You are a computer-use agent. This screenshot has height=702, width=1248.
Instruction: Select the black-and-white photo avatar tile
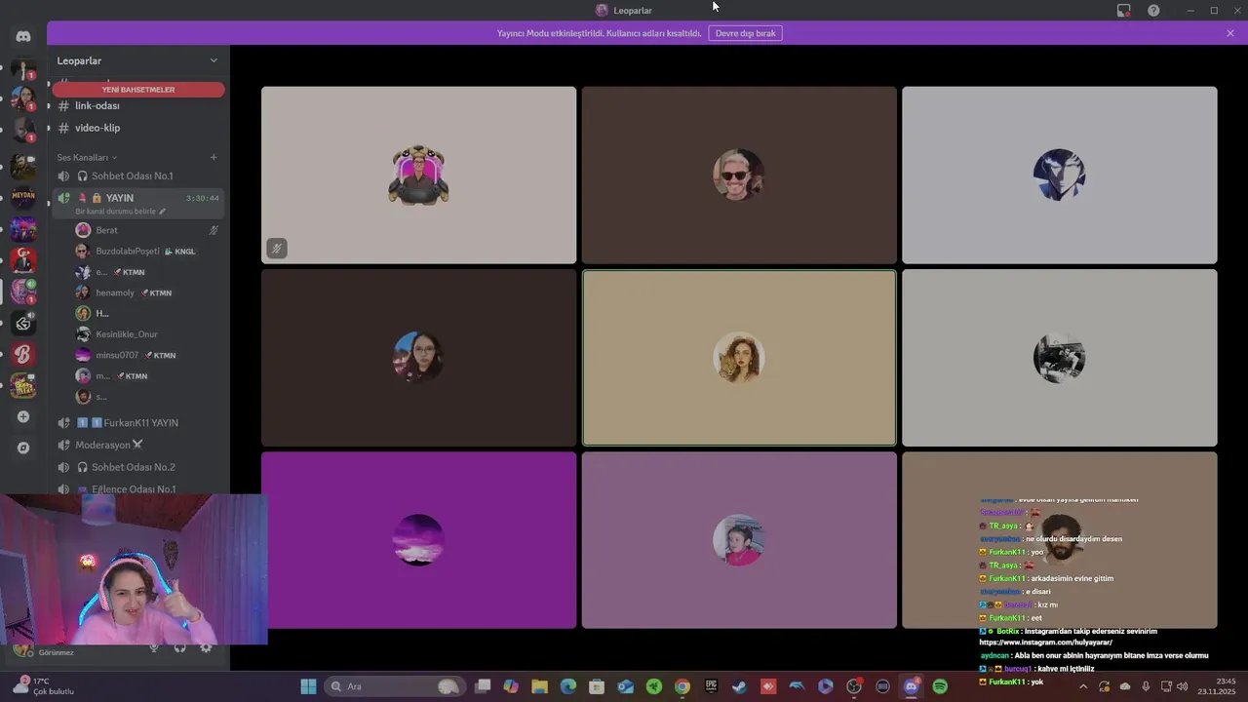pyautogui.click(x=1059, y=358)
